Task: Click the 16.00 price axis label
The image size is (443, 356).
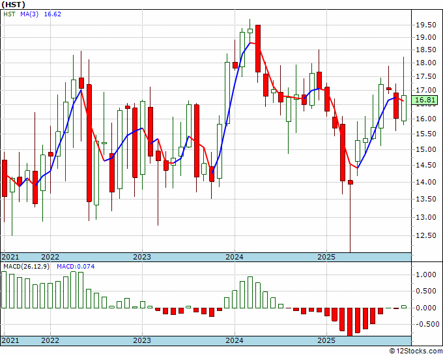Action: (426, 119)
